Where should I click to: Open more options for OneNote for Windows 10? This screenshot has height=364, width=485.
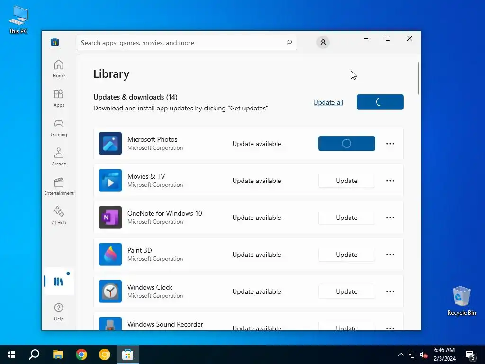[x=390, y=218]
